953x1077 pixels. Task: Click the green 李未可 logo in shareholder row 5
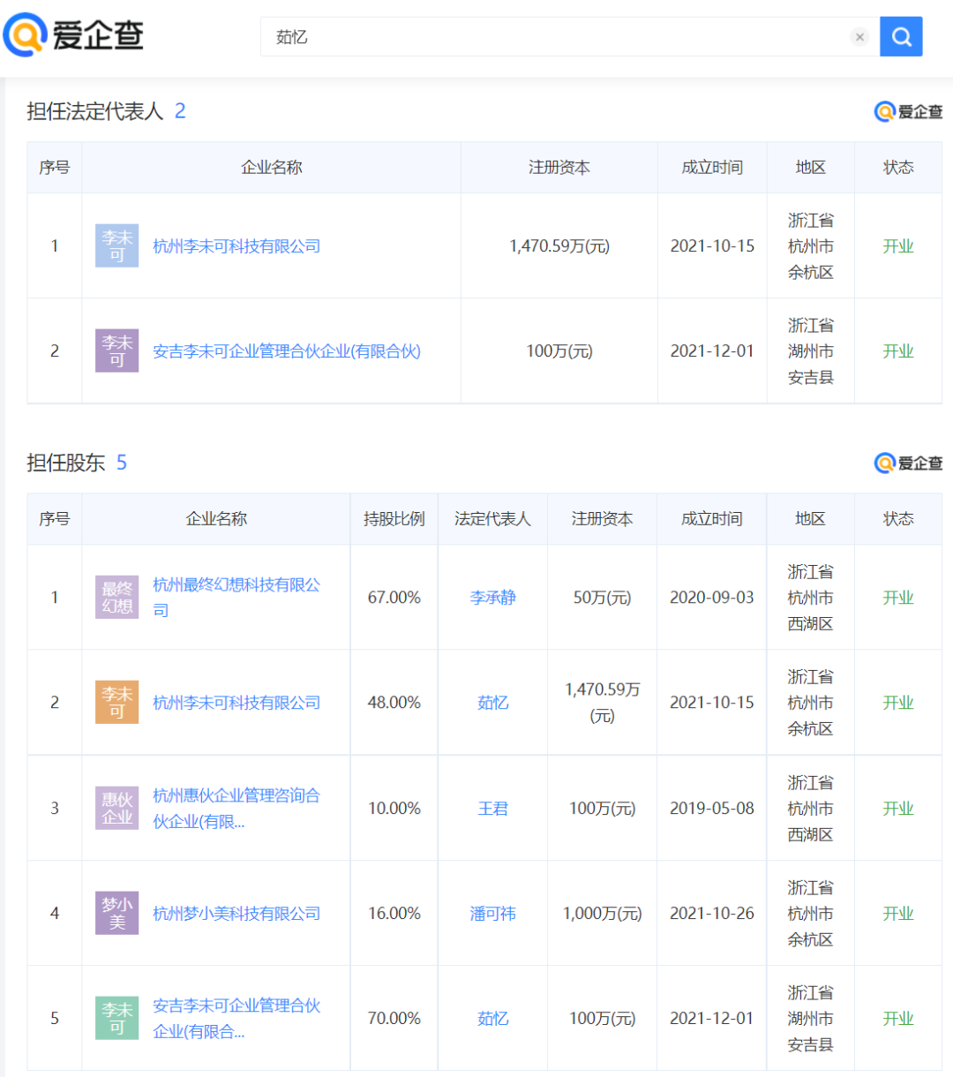(117, 1018)
